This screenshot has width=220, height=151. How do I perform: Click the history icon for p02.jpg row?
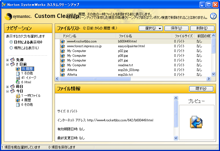tap(62, 51)
